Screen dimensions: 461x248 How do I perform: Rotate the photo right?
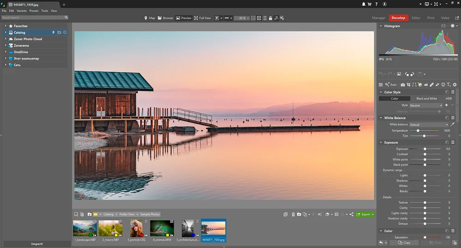tap(412, 74)
